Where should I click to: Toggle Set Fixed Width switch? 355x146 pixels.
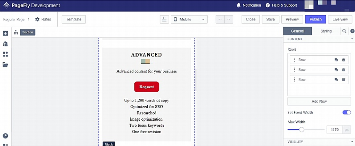click(347, 112)
